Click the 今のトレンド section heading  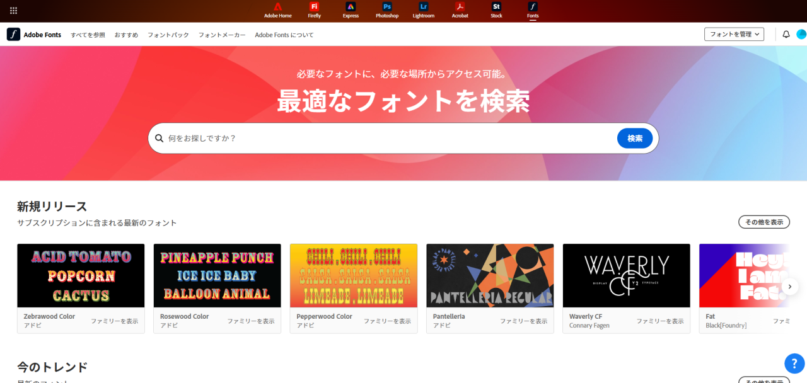[x=52, y=367]
